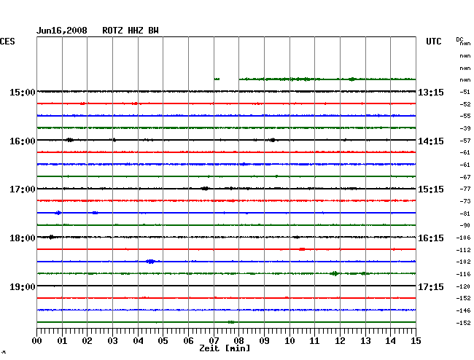The image size is (474, 360).
Task: Click the date label Jun16,2008
Action: point(62,31)
